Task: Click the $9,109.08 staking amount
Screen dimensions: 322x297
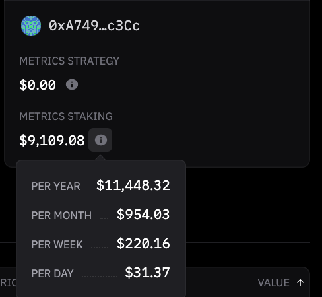Action: click(x=52, y=141)
